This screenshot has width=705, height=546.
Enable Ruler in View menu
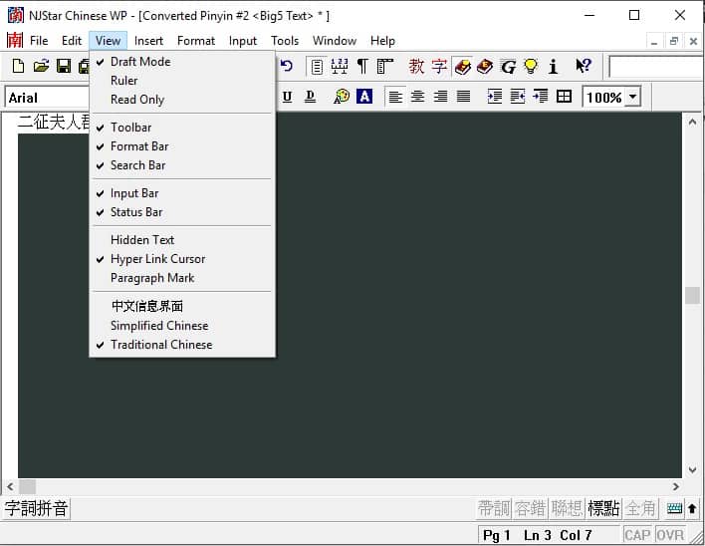click(182, 81)
